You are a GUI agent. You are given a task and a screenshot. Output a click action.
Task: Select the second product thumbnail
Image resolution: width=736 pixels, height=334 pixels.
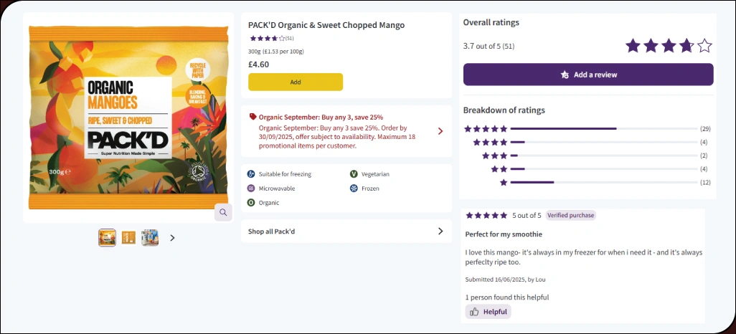[x=128, y=238]
